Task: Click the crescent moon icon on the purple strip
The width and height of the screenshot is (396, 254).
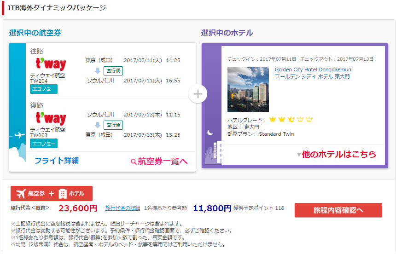Action: pos(210,133)
